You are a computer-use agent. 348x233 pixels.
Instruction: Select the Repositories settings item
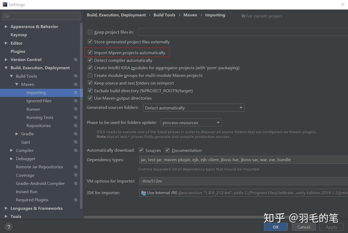(x=39, y=126)
